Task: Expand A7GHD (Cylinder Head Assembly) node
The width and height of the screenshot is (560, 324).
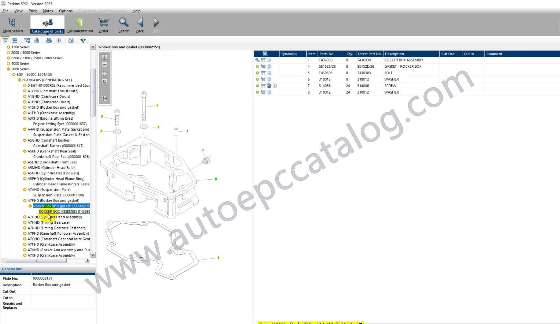Action: [x=25, y=217]
